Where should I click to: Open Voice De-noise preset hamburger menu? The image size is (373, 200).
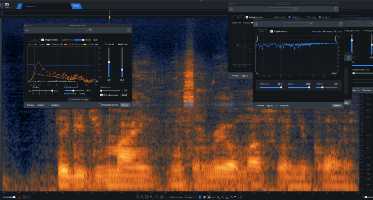click(x=296, y=9)
